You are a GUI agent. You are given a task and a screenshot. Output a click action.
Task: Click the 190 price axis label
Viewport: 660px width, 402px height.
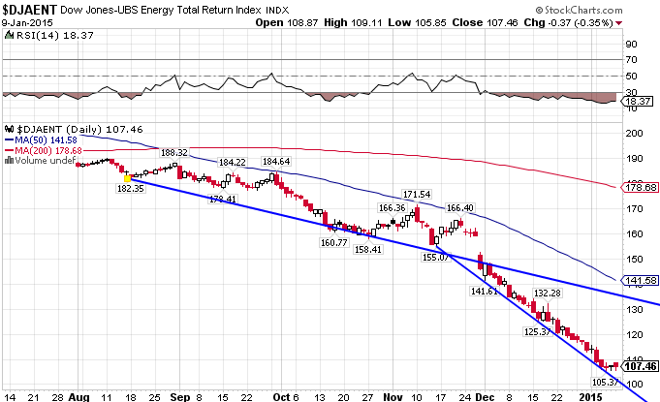tap(635, 159)
